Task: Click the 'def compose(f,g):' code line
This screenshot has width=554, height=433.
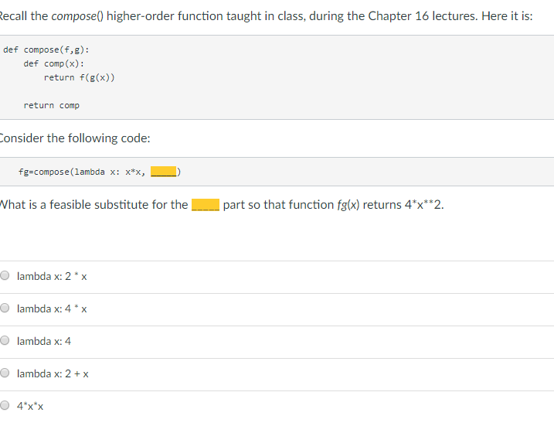Action: [x=46, y=49]
